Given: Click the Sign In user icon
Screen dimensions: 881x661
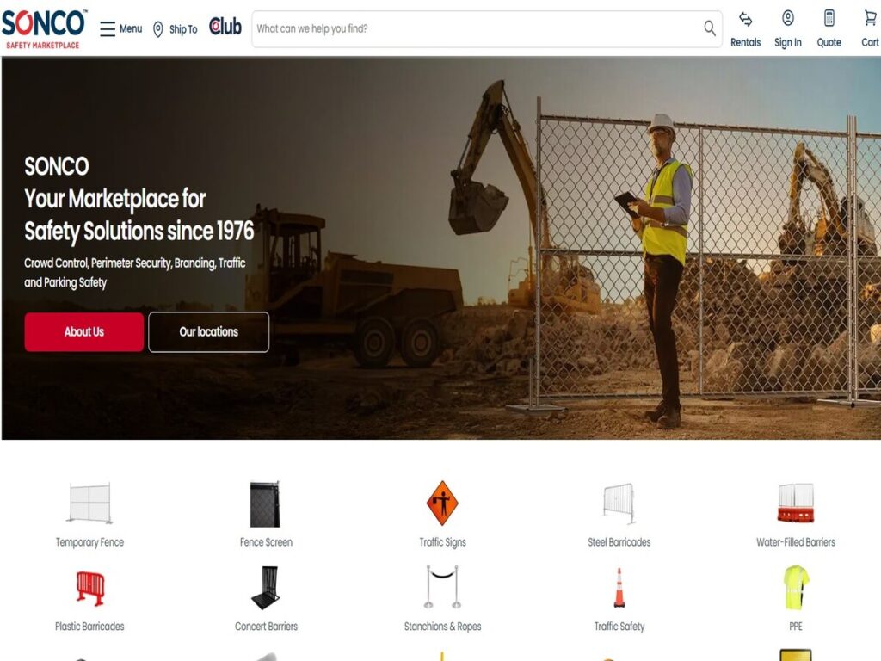Looking at the screenshot, I should click(788, 19).
